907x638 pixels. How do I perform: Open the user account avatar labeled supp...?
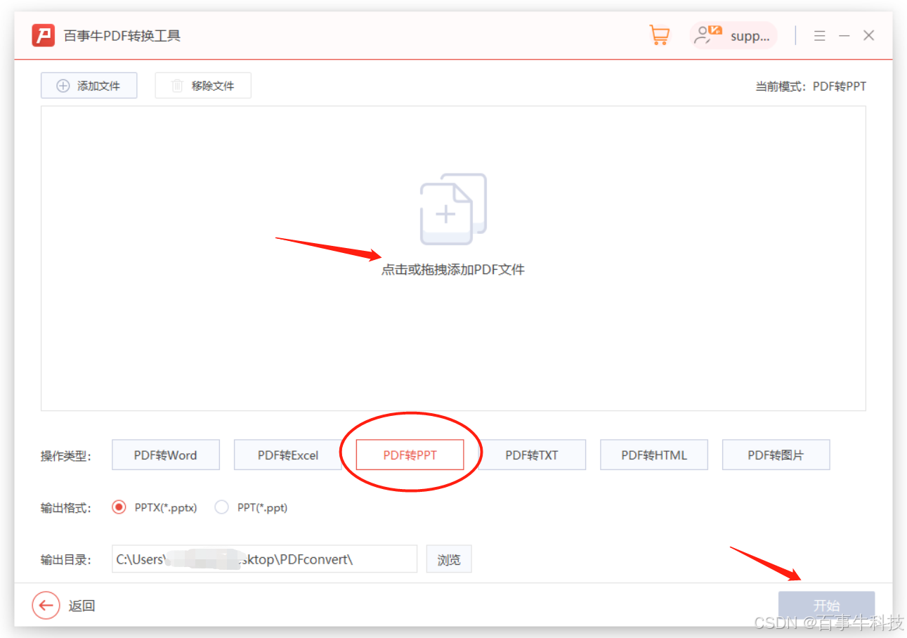click(x=733, y=36)
